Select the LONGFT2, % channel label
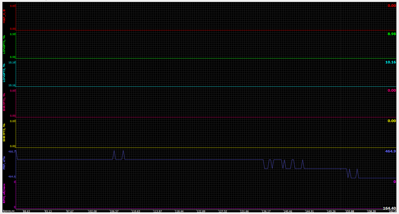399x214 pixels. click(x=4, y=73)
